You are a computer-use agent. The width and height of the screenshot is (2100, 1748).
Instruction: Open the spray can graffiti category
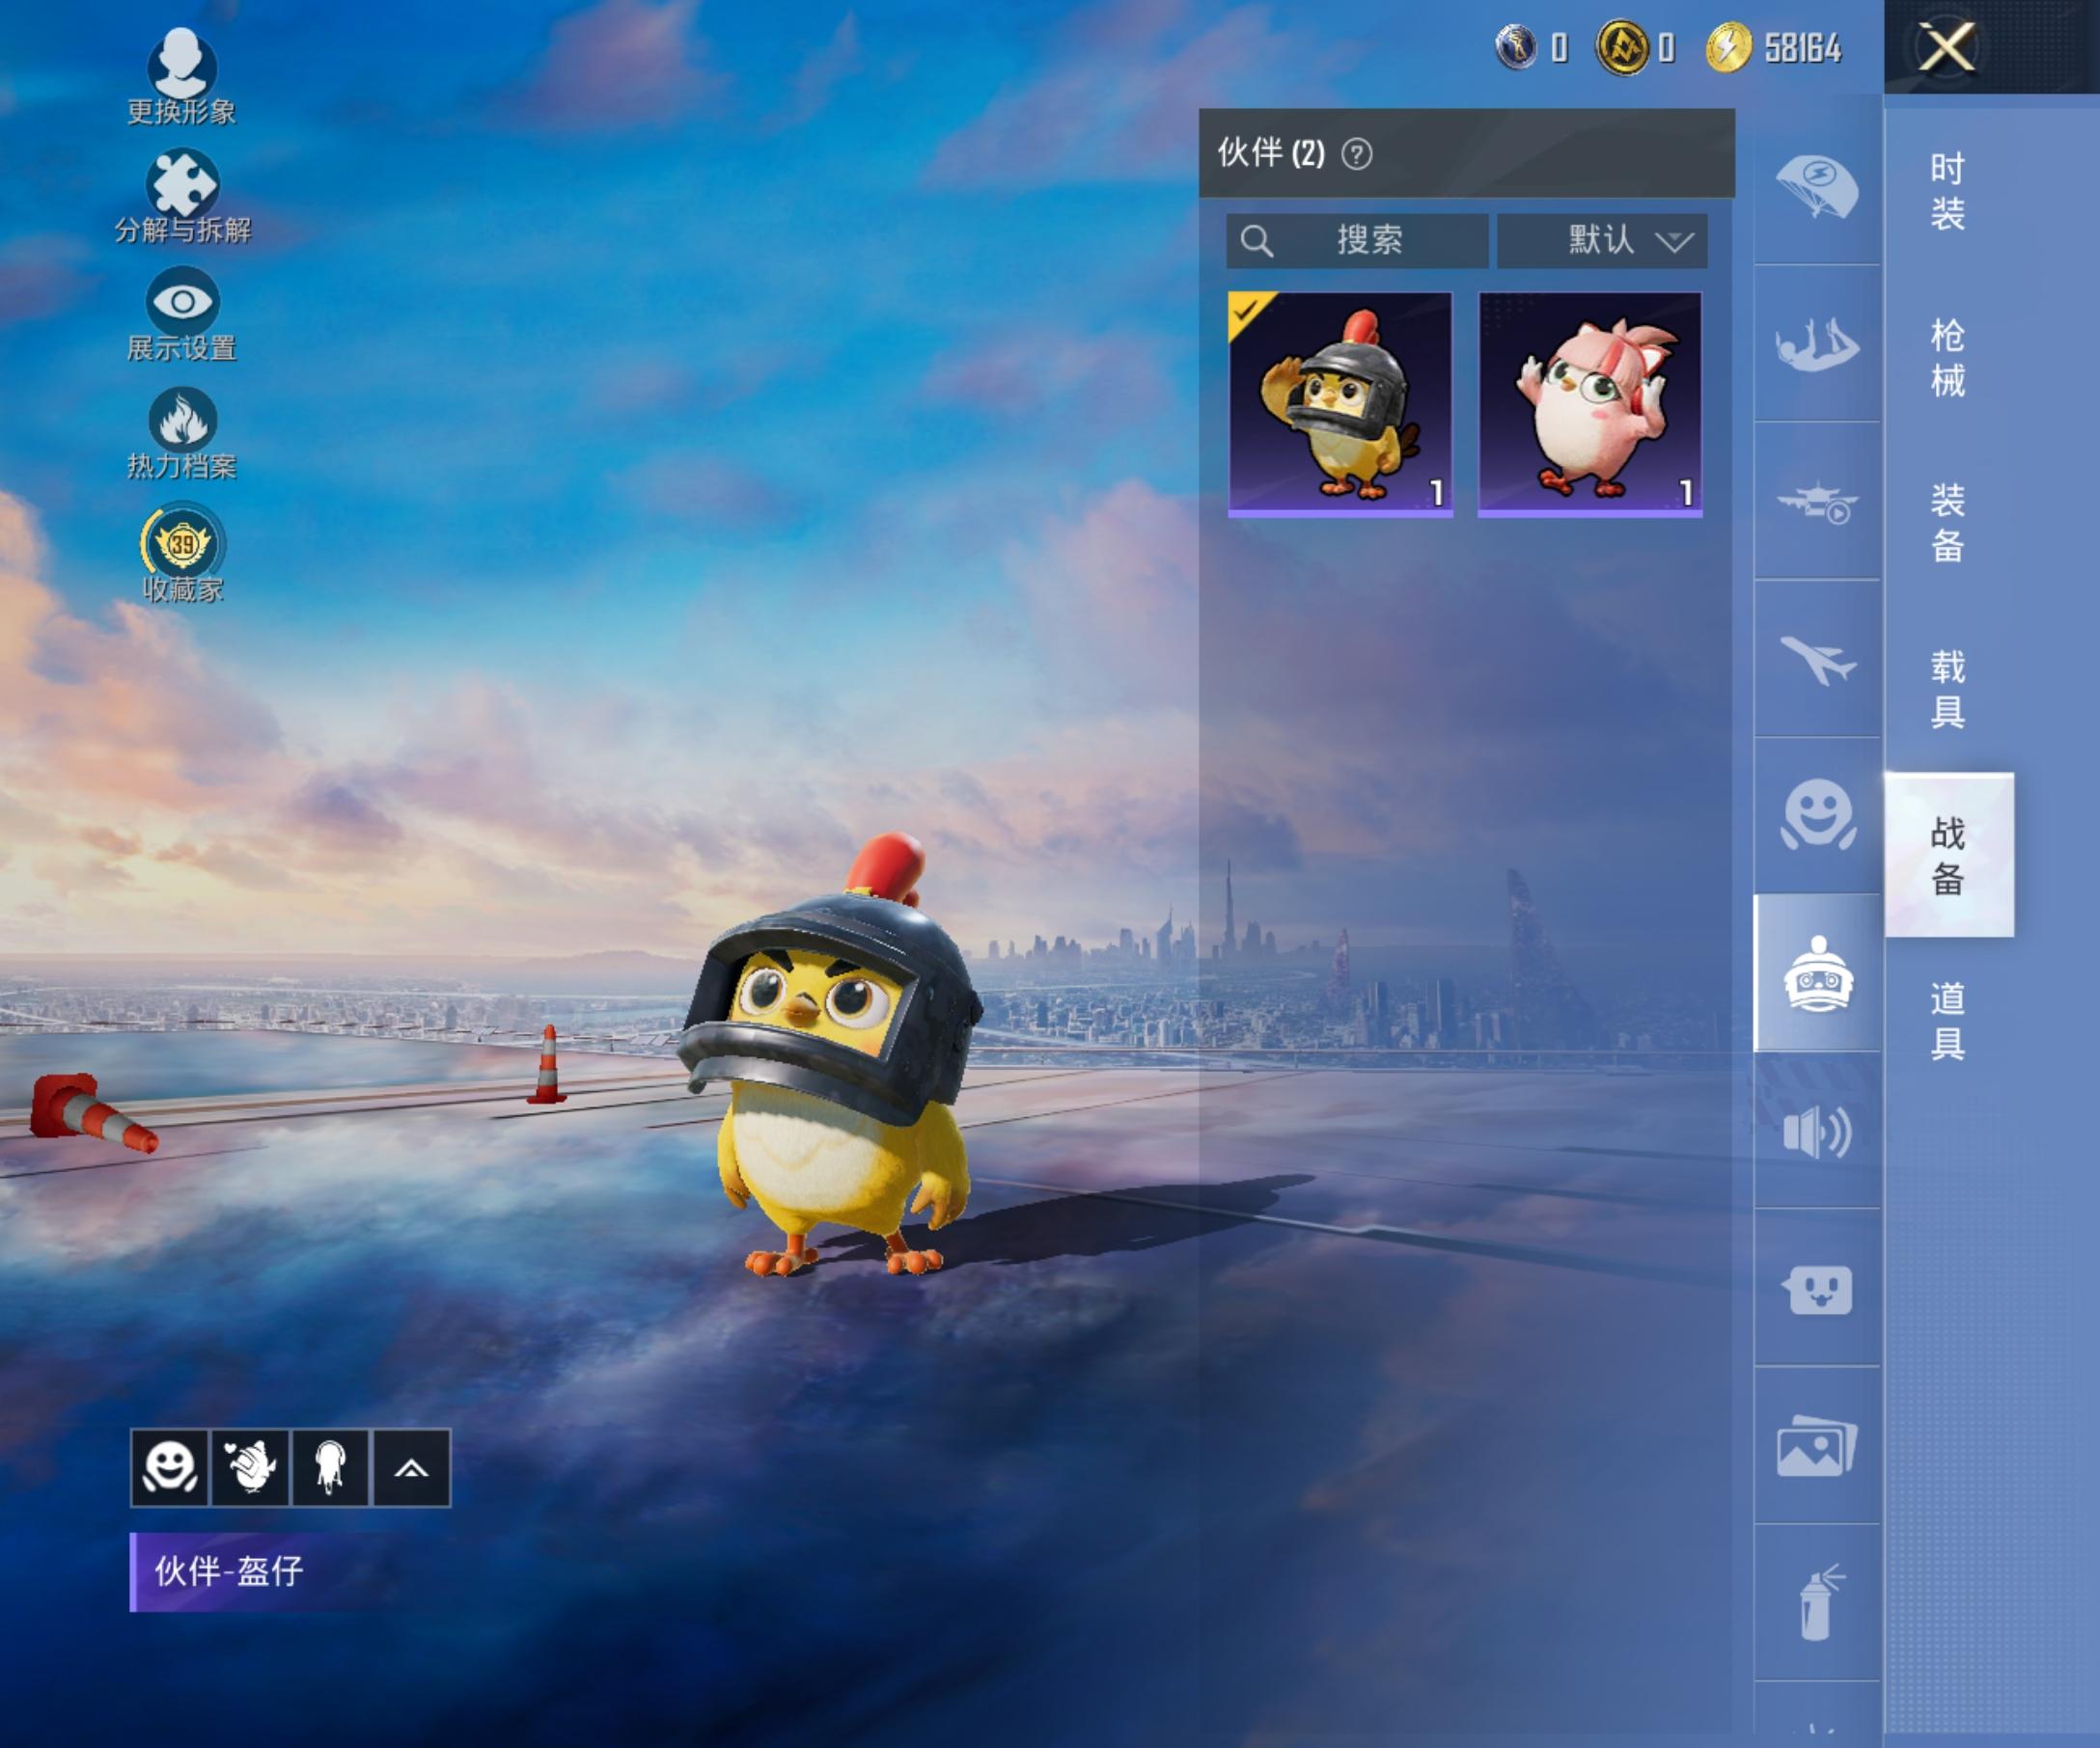pyautogui.click(x=1817, y=1603)
